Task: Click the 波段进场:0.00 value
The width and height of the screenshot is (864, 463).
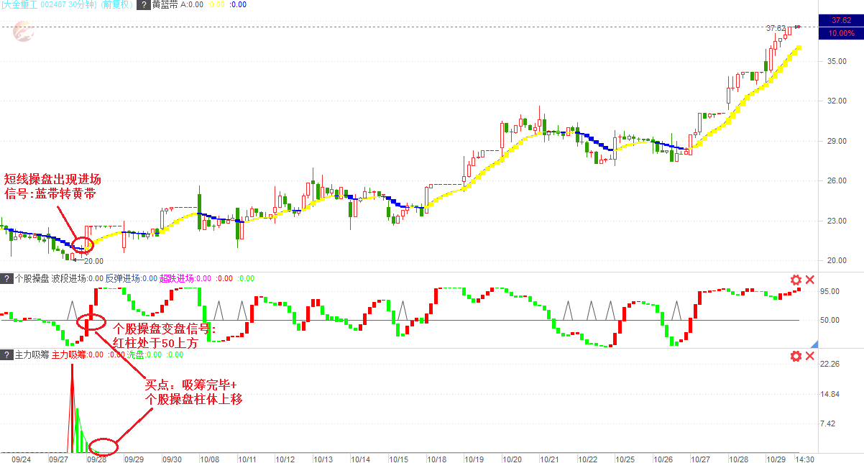Action: click(x=78, y=278)
